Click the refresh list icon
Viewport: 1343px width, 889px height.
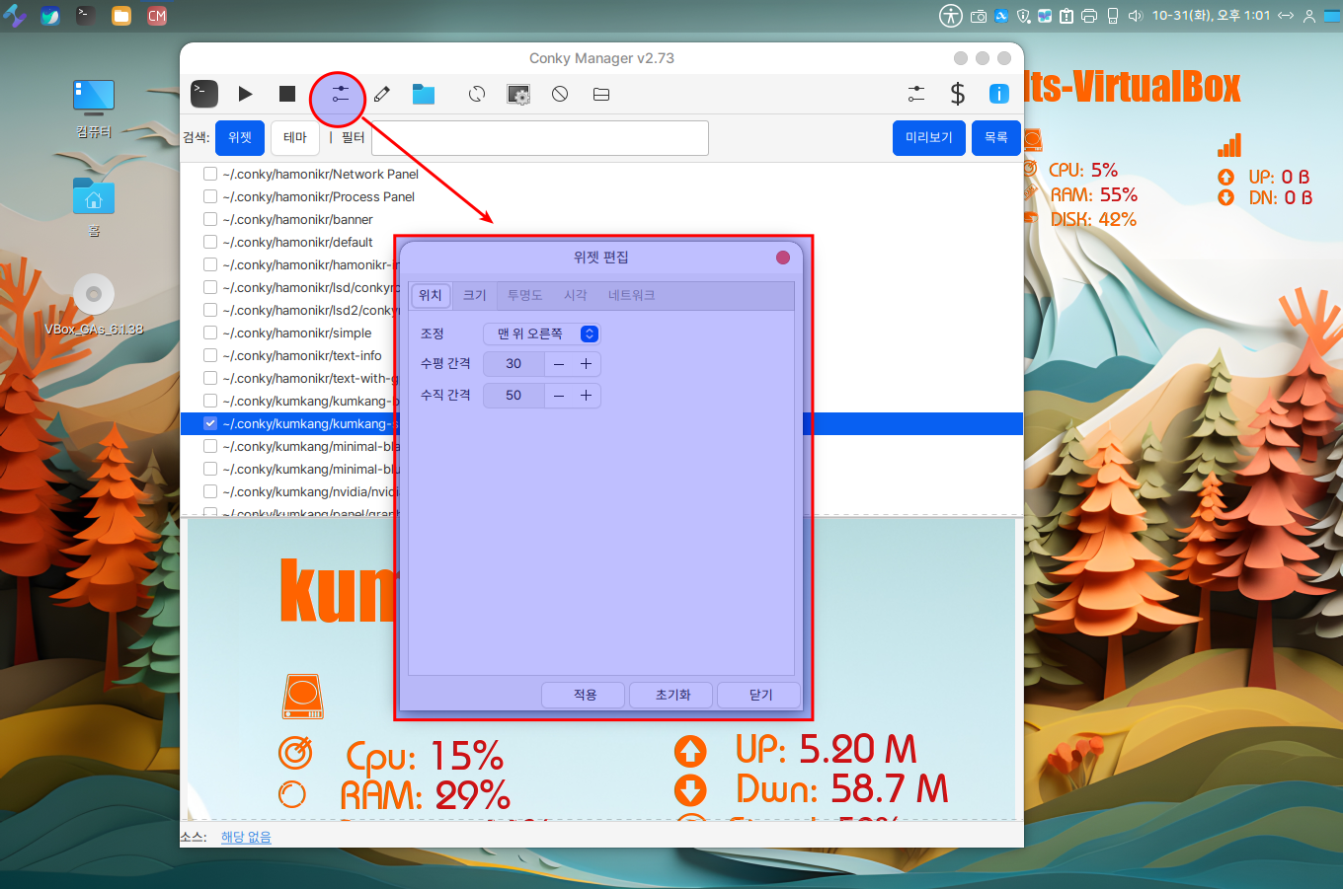477,94
